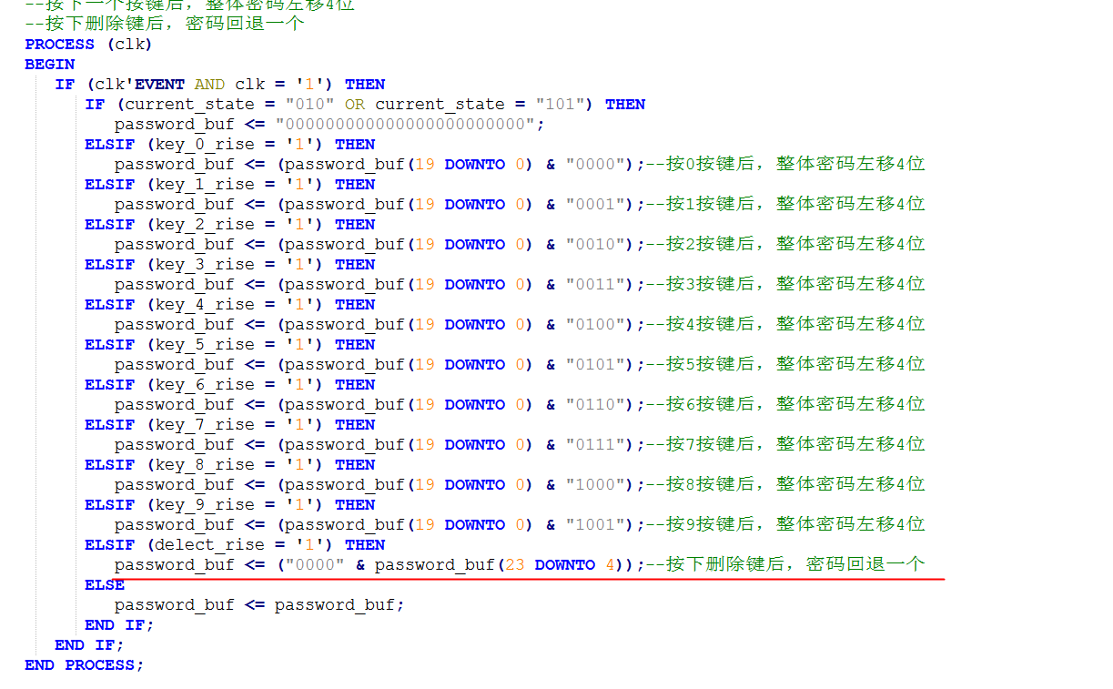1113x689 pixels.
Task: Click the "0111" string literal
Action: click(x=595, y=444)
